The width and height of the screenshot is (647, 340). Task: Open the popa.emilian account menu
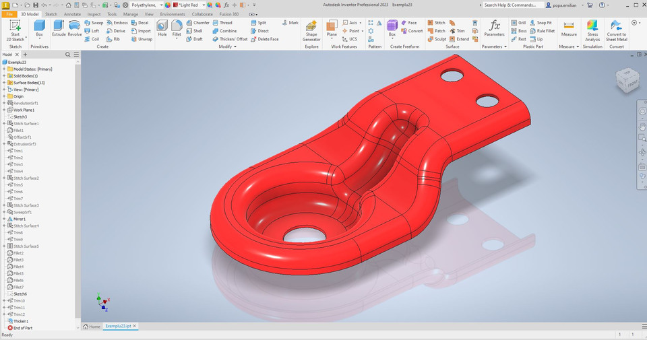[565, 5]
